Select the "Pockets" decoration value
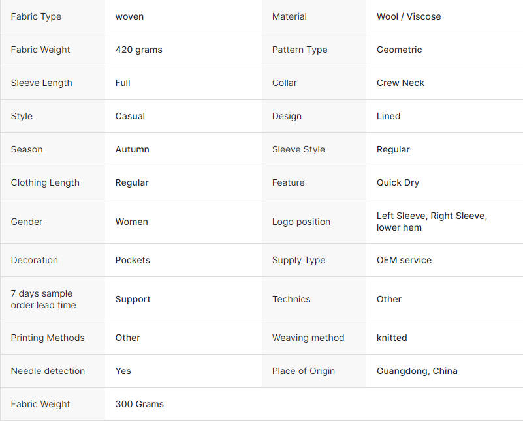Viewport: 523px width, 421px height. point(133,260)
